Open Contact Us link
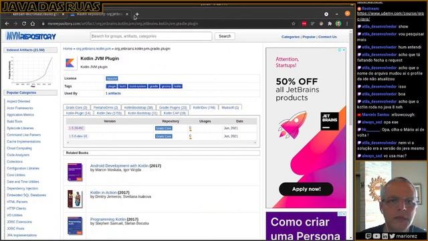 click(x=327, y=37)
